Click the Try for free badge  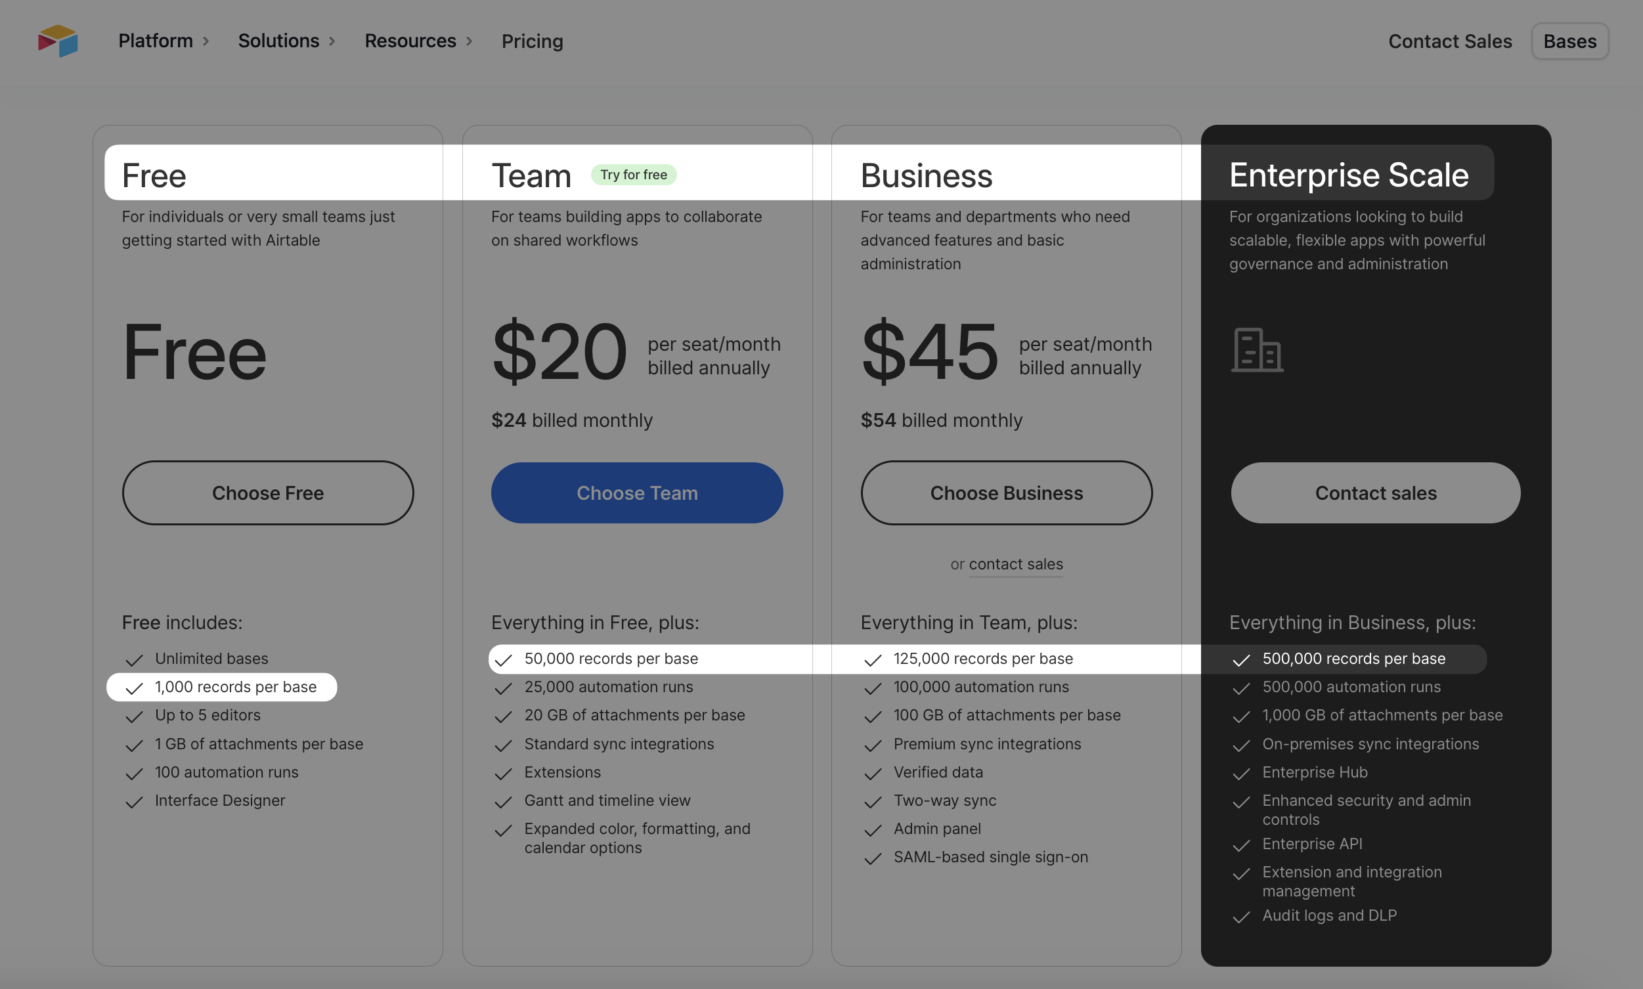[633, 175]
